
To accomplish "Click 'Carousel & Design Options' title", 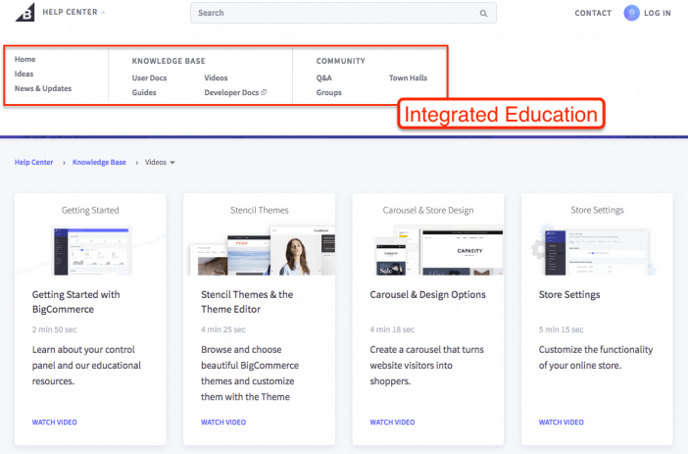I will (428, 294).
